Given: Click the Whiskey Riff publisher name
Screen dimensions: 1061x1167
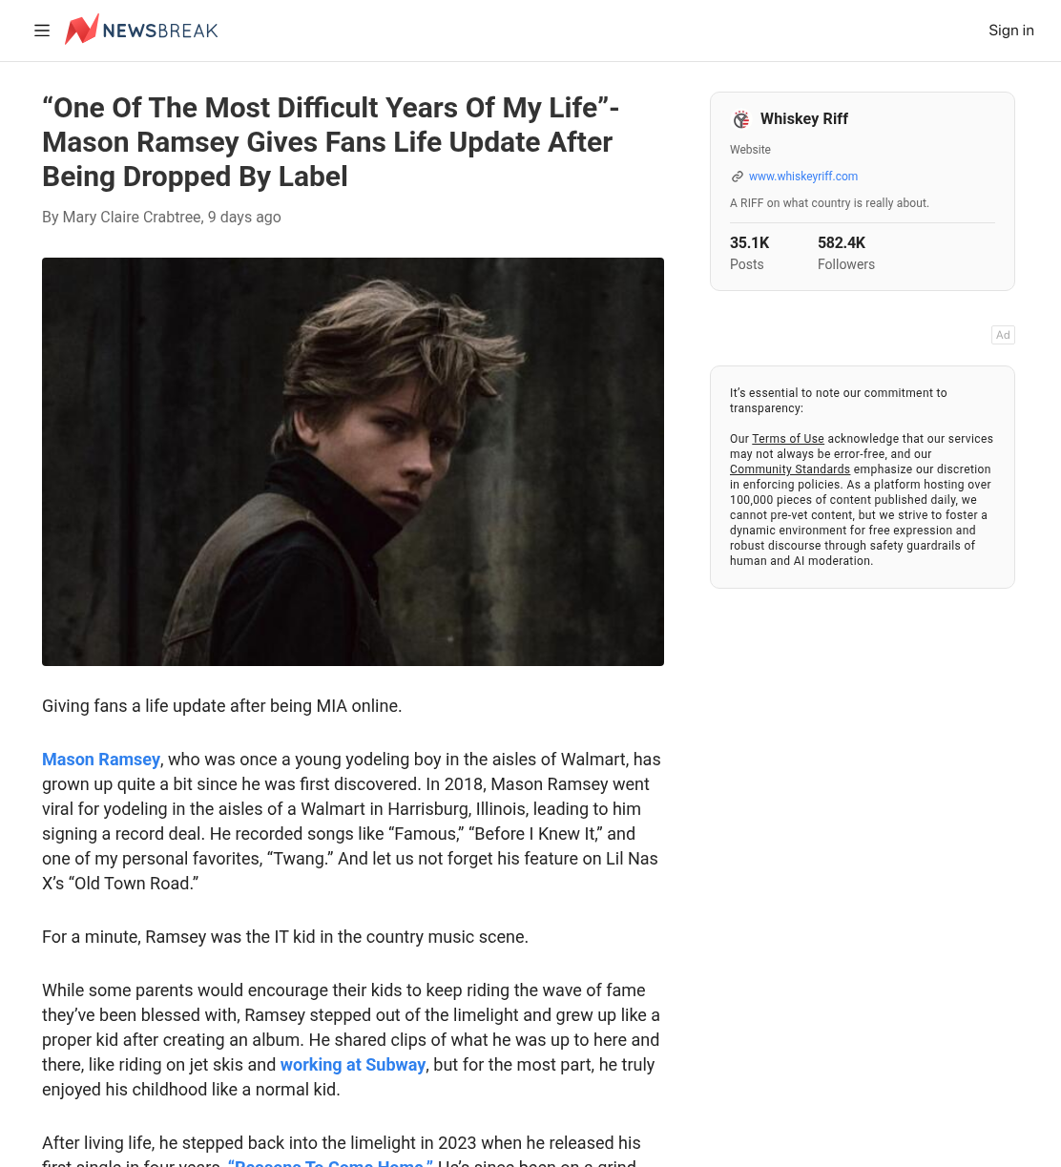Looking at the screenshot, I should click(x=804, y=119).
